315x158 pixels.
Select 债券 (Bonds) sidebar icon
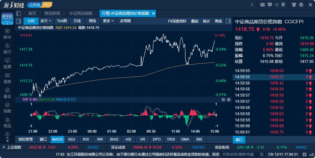pos(7,78)
